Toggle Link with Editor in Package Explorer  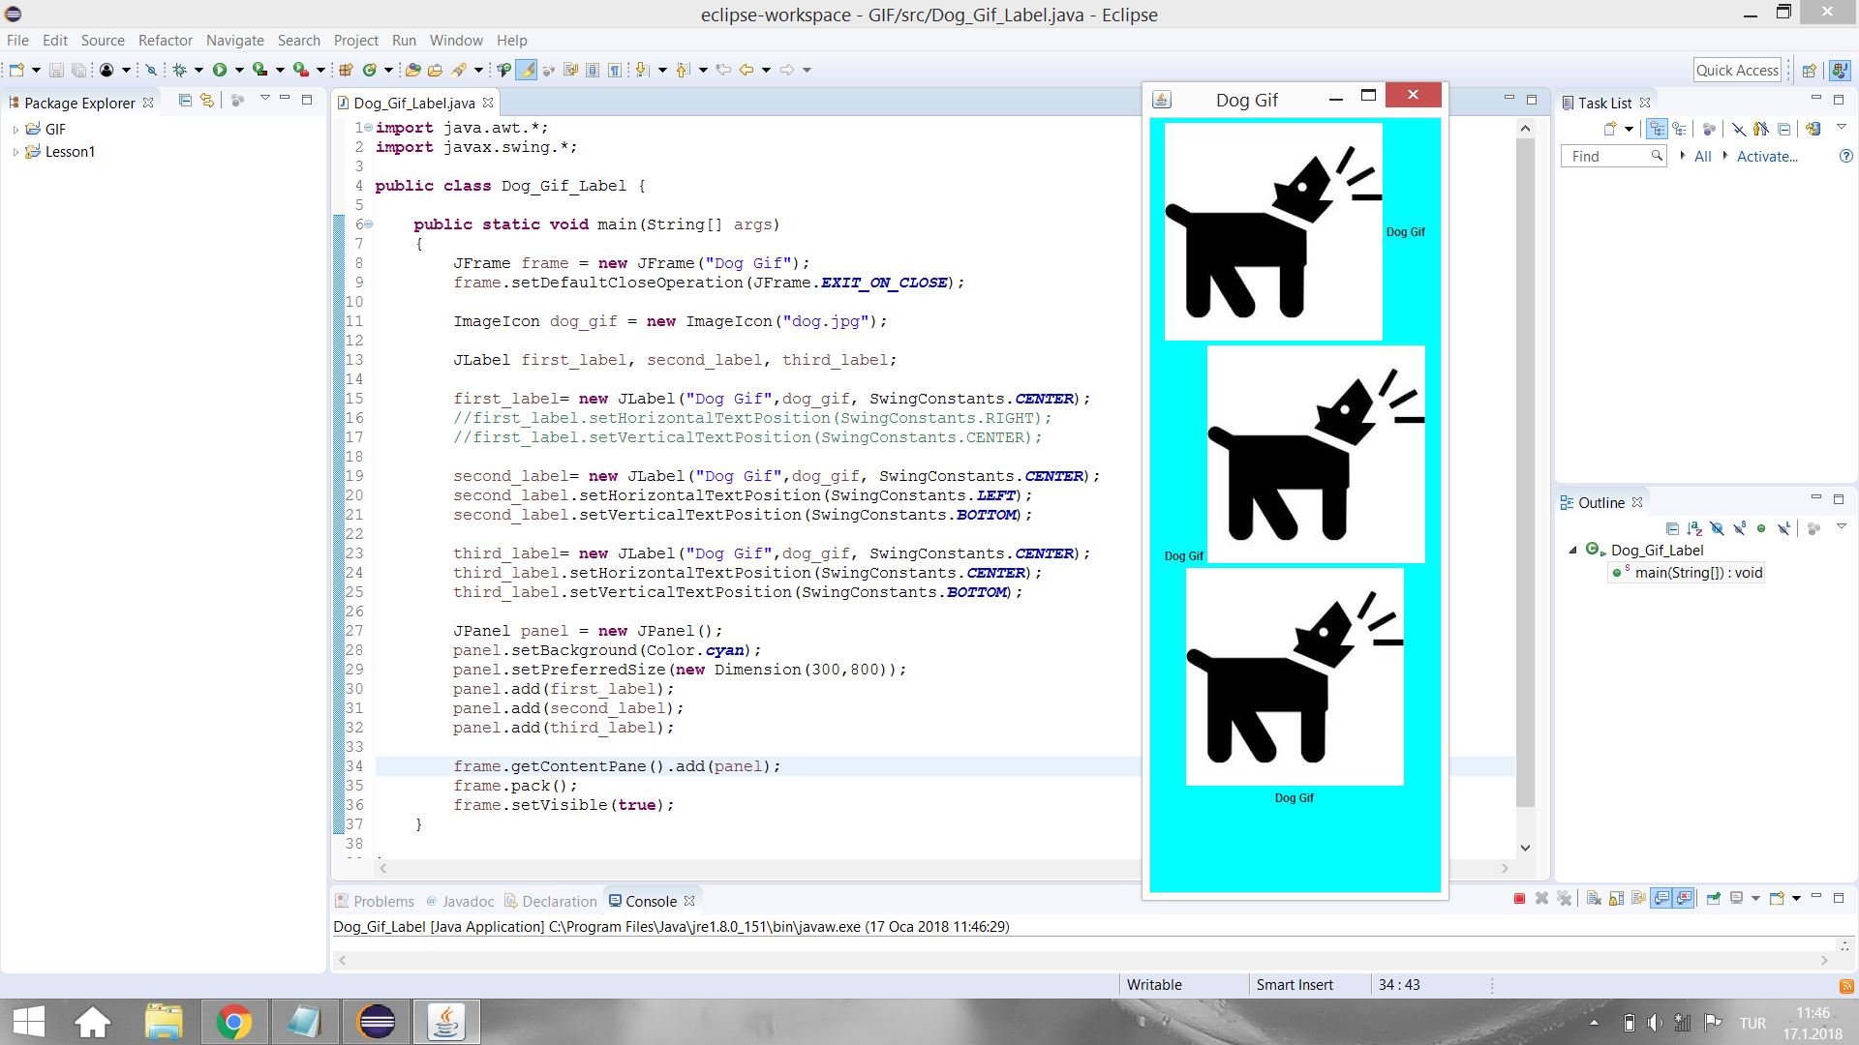[x=208, y=102]
